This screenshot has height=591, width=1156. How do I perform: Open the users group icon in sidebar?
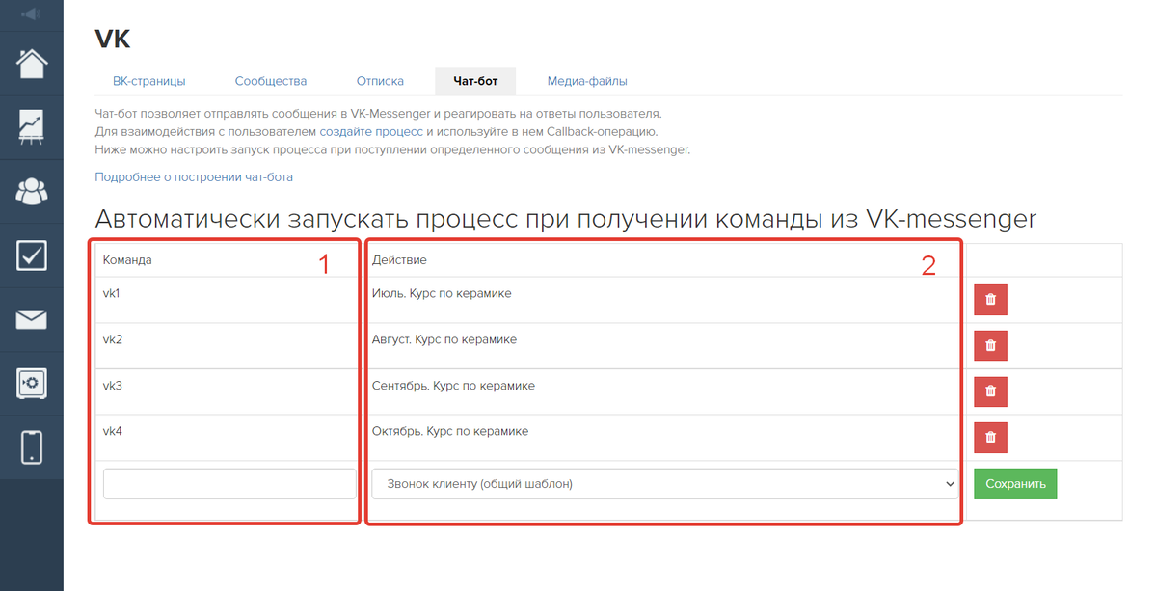tap(32, 192)
